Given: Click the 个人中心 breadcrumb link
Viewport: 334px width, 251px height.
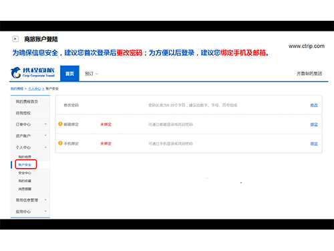Looking at the screenshot, I should coord(35,89).
